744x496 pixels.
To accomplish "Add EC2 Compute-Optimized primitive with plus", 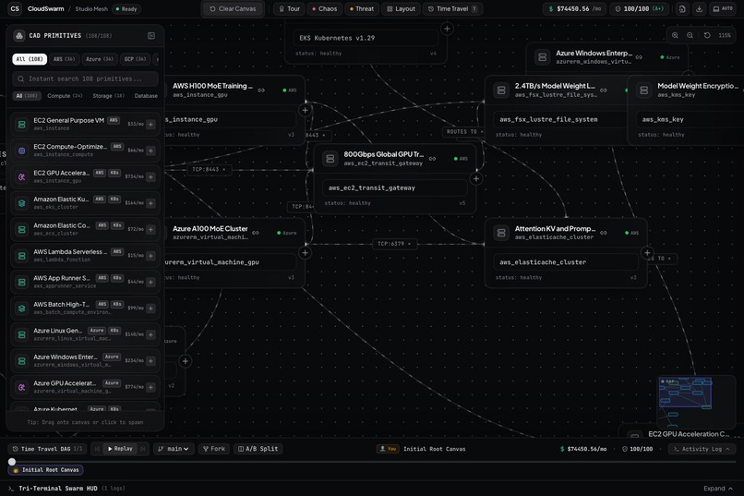I will pyautogui.click(x=150, y=151).
